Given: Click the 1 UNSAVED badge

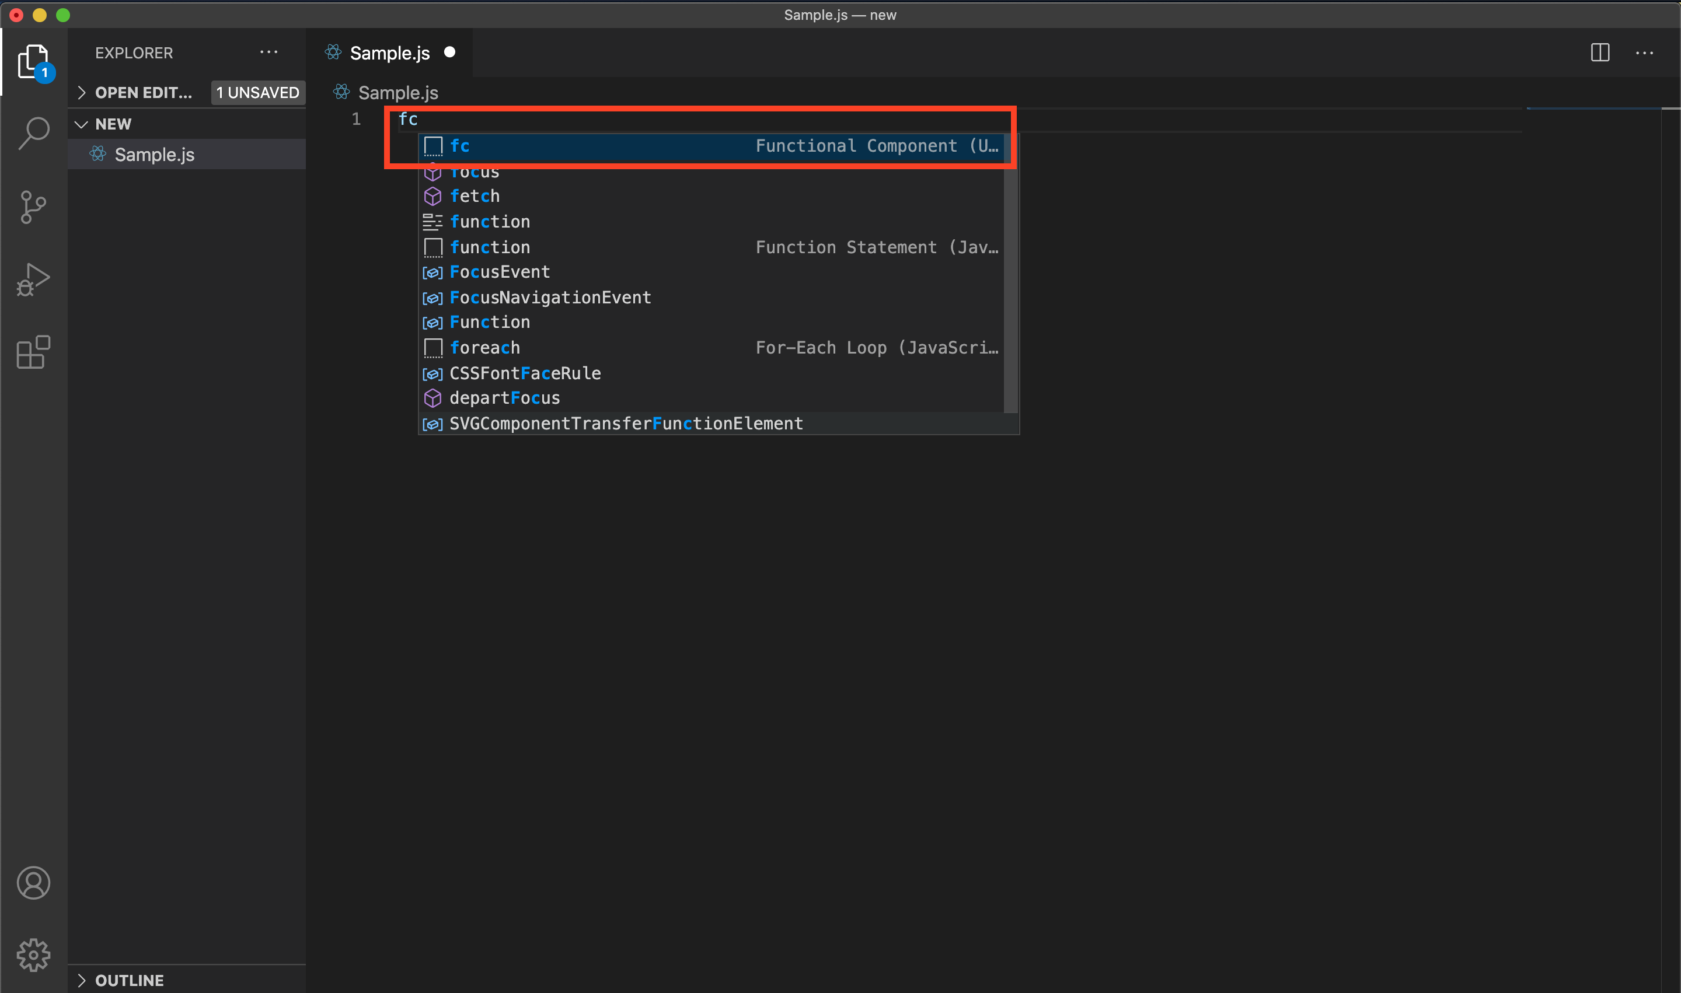Looking at the screenshot, I should point(258,93).
